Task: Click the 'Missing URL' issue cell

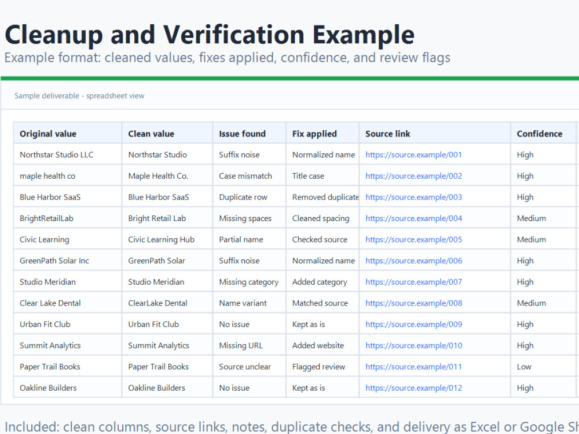Action: pyautogui.click(x=249, y=345)
